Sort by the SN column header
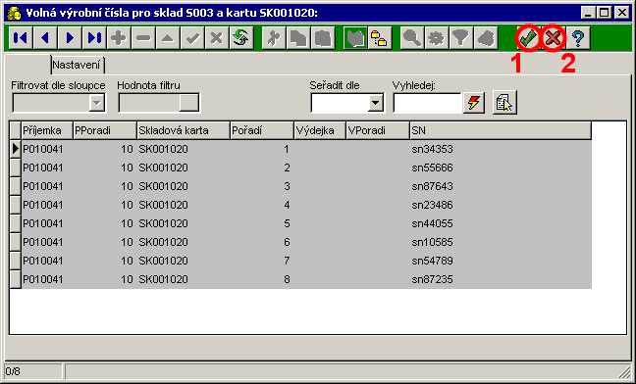The width and height of the screenshot is (636, 384). point(501,130)
